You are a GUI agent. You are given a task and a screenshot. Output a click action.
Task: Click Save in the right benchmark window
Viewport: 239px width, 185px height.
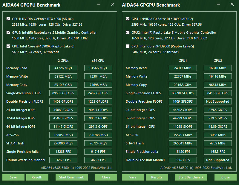pos(133,177)
